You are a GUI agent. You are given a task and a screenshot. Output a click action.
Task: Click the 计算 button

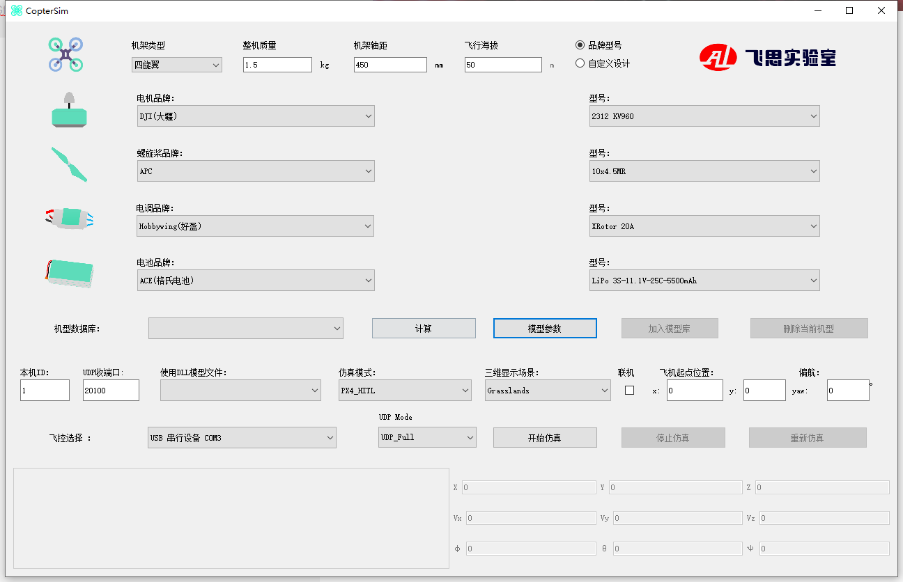point(424,328)
